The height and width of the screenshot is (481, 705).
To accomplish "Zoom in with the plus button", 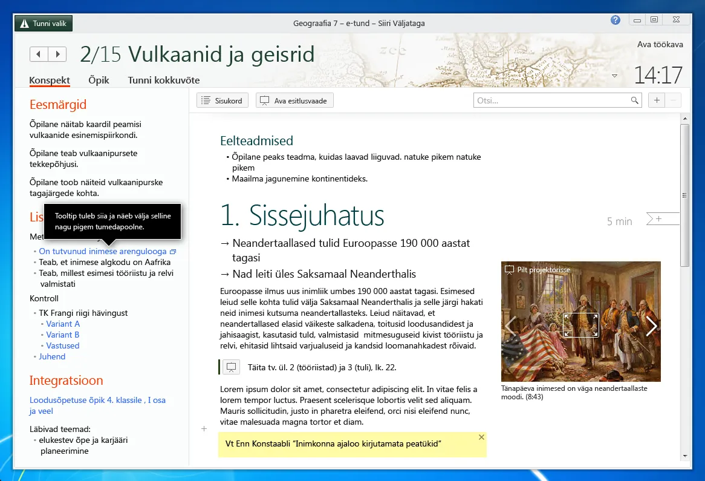I will (657, 100).
